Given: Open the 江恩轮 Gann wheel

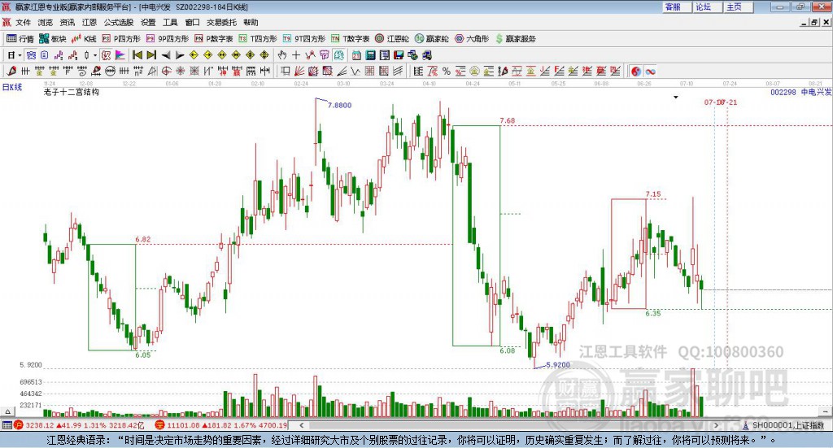Looking at the screenshot, I should (392, 39).
